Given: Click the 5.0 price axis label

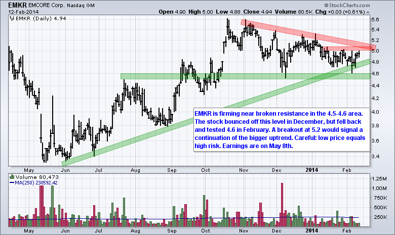Looking at the screenshot, I should tap(375, 51).
